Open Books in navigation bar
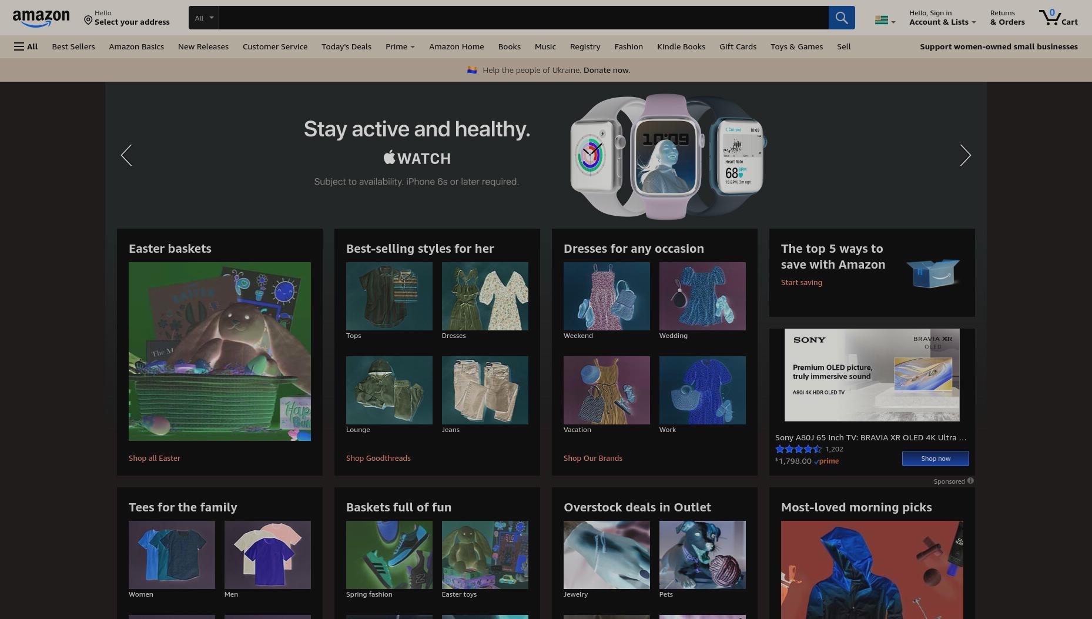The height and width of the screenshot is (619, 1092). (510, 46)
